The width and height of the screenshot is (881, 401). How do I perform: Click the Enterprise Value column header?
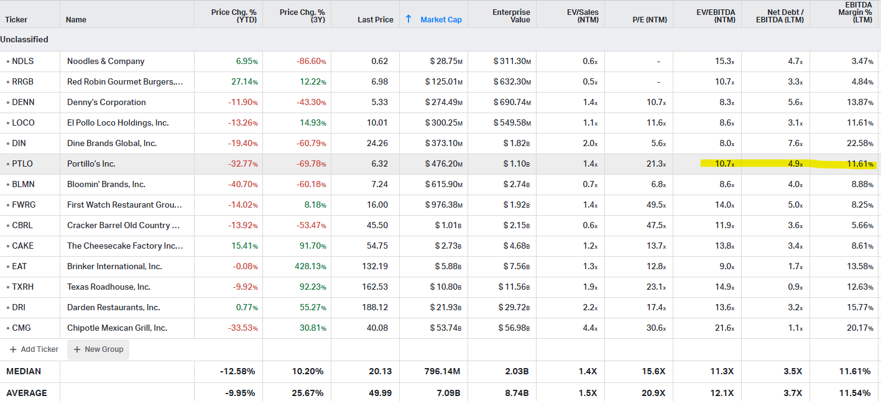pyautogui.click(x=511, y=16)
